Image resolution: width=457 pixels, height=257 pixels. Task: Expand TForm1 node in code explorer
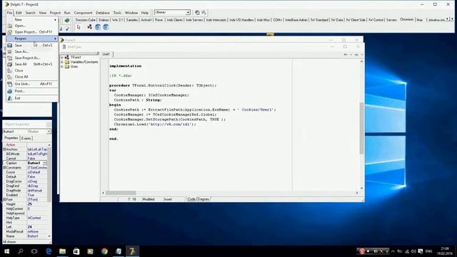click(62, 57)
